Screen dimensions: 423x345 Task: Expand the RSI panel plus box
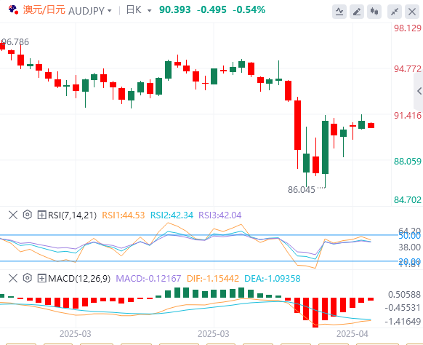(41, 215)
